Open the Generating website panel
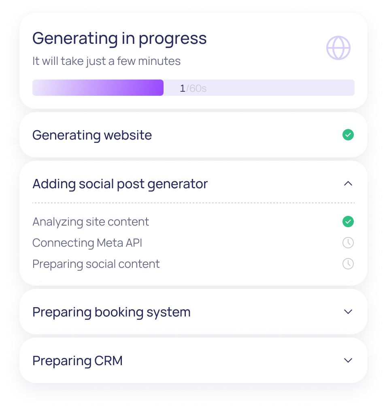387x409 pixels. coord(92,135)
